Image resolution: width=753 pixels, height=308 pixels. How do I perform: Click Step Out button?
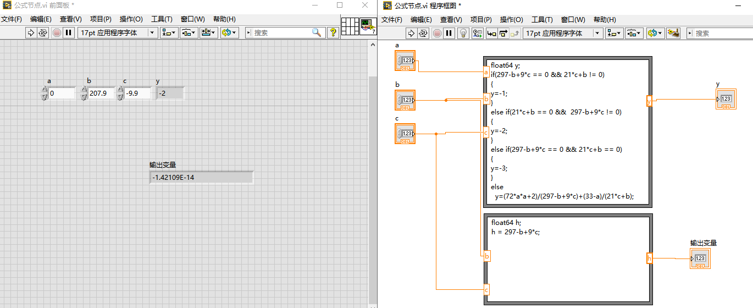point(515,34)
